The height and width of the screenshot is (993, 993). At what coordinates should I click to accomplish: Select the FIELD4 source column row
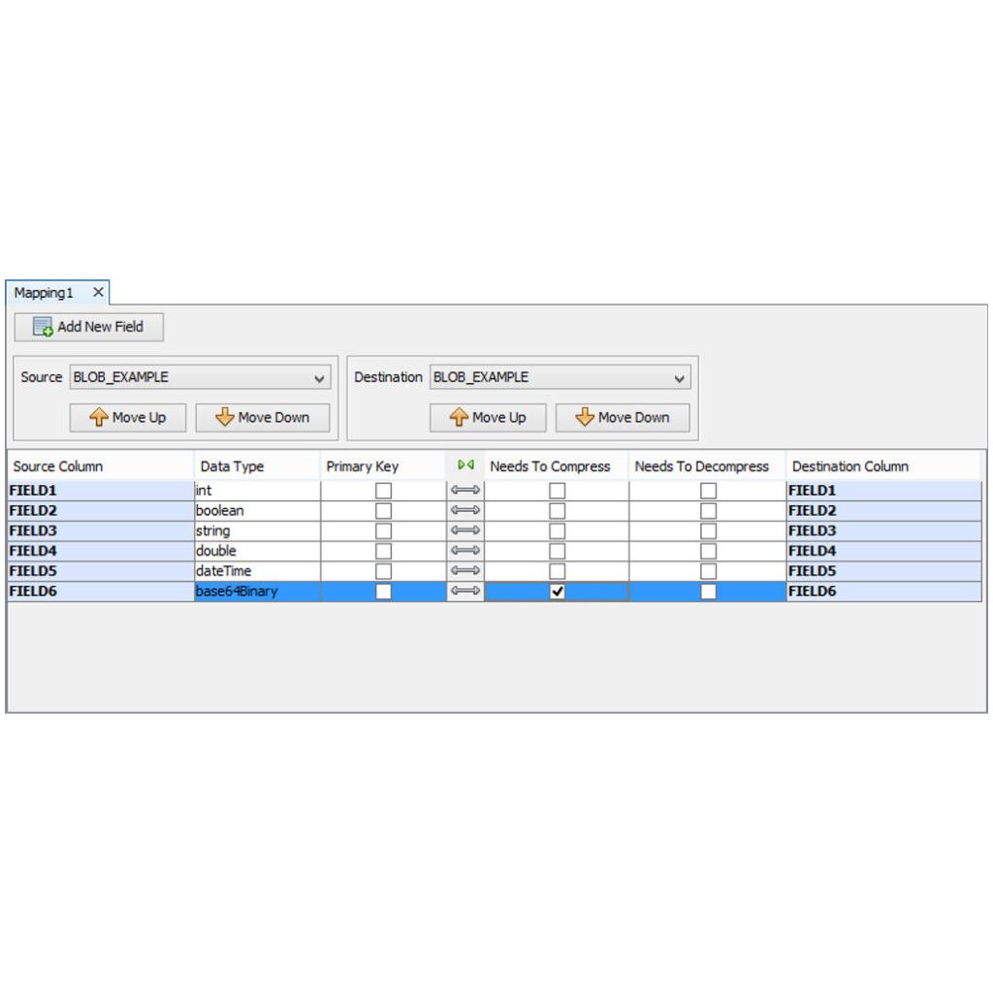(97, 551)
